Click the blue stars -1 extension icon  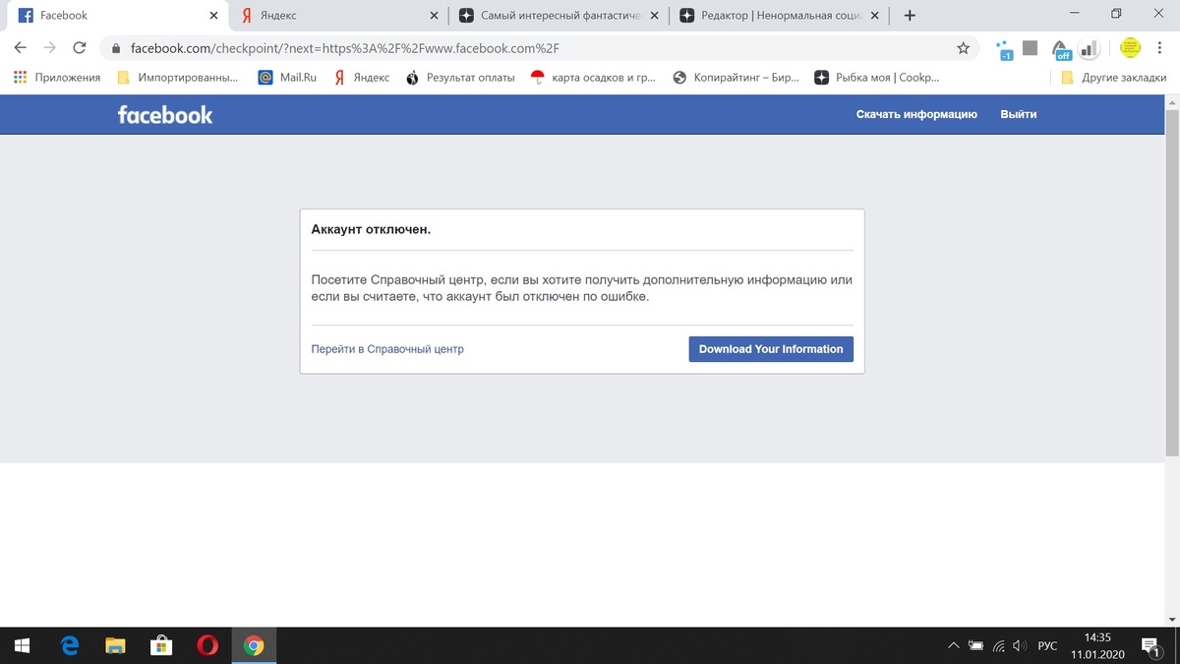[1004, 49]
